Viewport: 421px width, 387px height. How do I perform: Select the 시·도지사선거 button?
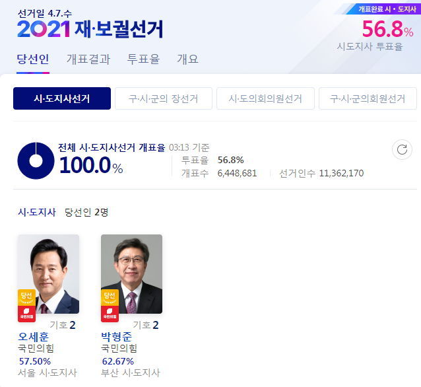pos(62,98)
